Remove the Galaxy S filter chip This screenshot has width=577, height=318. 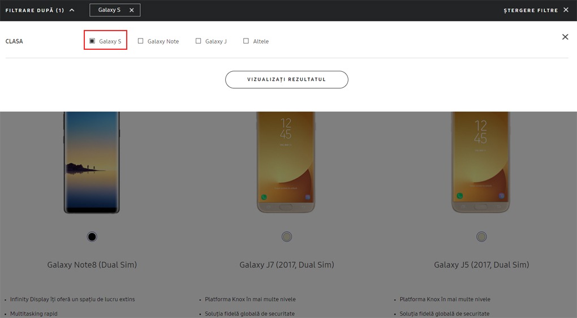tap(131, 10)
